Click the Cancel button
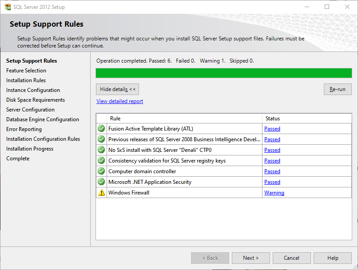Viewport: 358px width, 270px height. pos(291,258)
